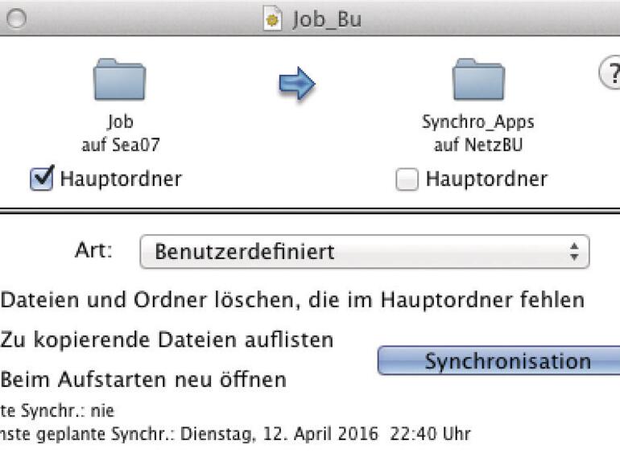
Task: Toggle 'Zu kopierende Dateien auflisten' option
Action: pyautogui.click(x=167, y=339)
